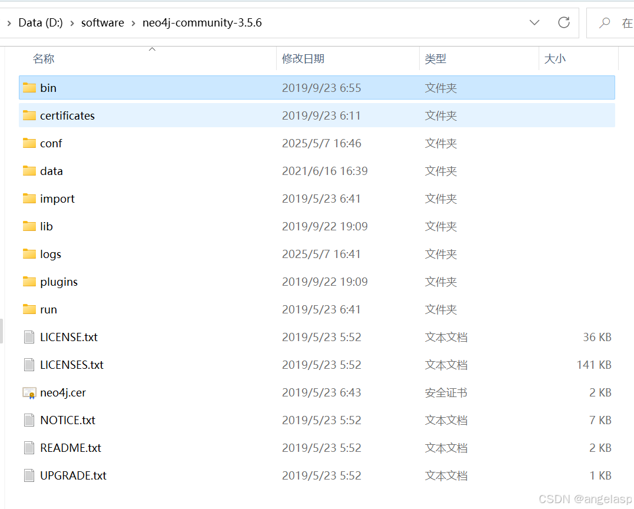The height and width of the screenshot is (509, 634).
Task: Select the LICENSES.txt file name
Action: (x=72, y=365)
